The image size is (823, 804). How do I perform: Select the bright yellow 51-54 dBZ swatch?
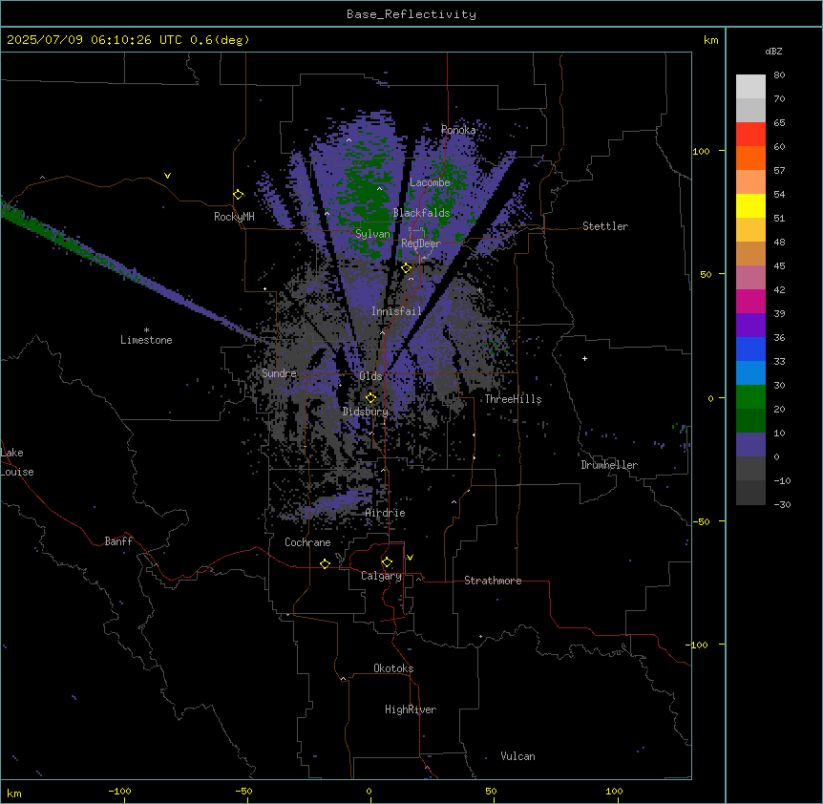point(750,205)
